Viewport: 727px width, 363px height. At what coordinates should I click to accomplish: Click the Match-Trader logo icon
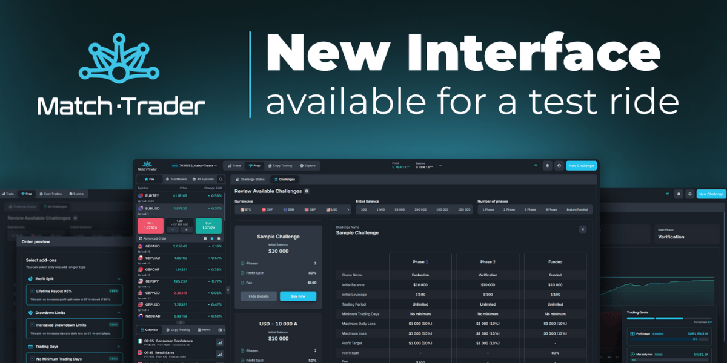[147, 165]
